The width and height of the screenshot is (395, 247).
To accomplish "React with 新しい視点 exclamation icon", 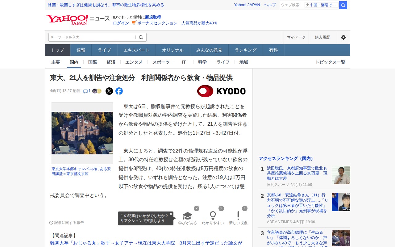I will (238, 216).
